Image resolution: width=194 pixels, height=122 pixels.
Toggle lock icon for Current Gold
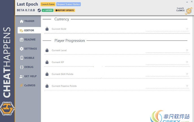47,29
